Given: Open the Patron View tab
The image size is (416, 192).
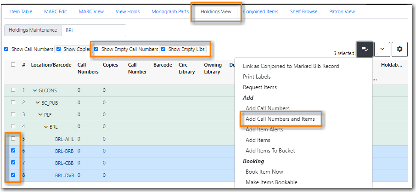Looking at the screenshot, I should 342,11.
